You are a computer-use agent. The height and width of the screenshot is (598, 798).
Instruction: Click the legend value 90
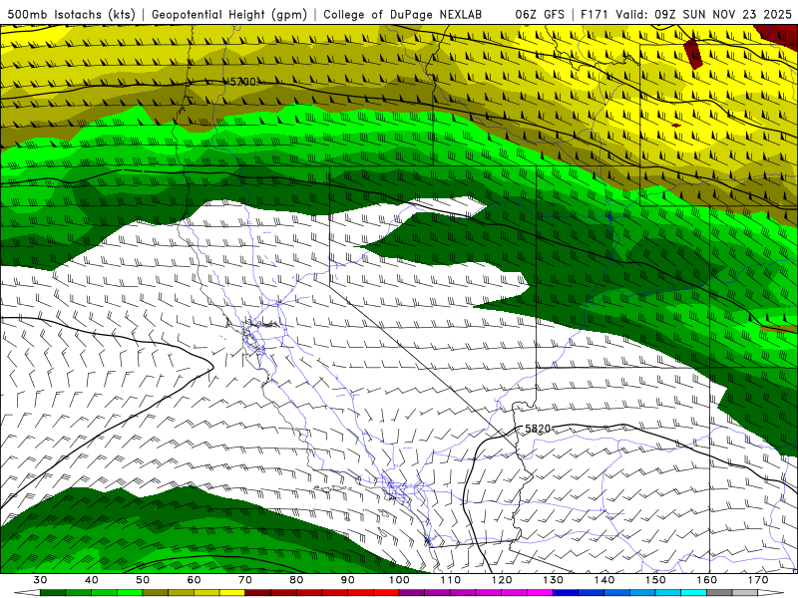[x=347, y=580]
